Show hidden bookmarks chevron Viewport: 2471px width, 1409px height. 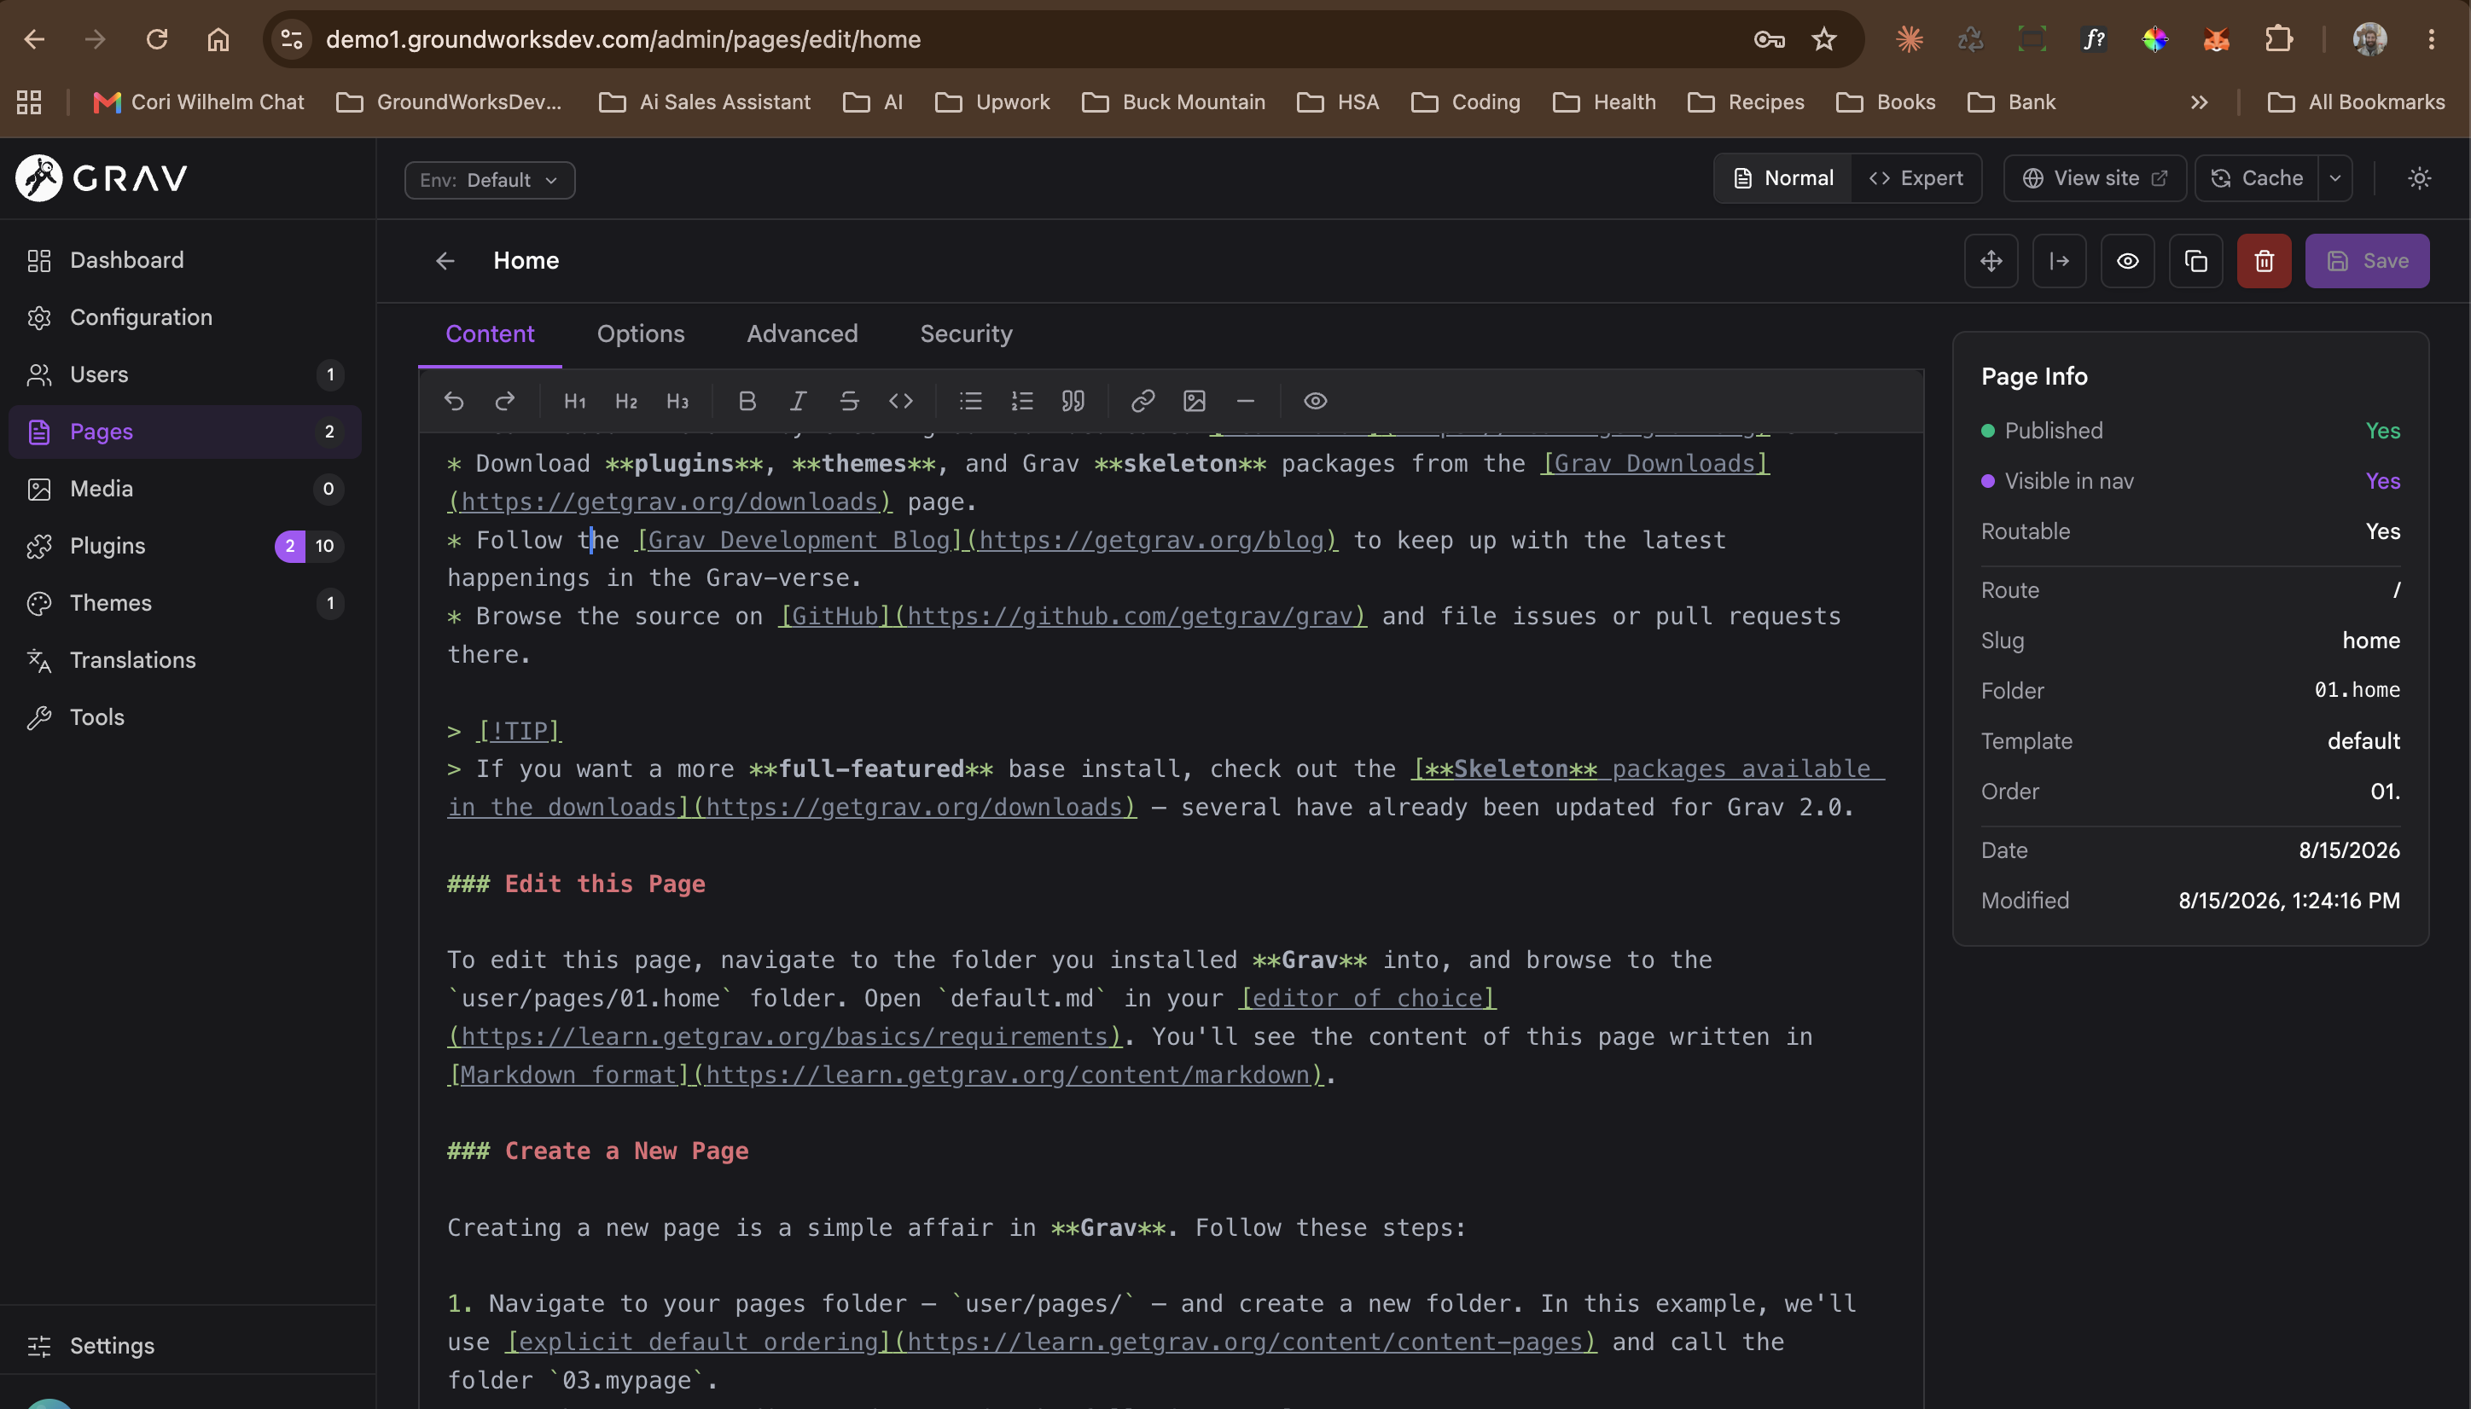coord(2199,101)
